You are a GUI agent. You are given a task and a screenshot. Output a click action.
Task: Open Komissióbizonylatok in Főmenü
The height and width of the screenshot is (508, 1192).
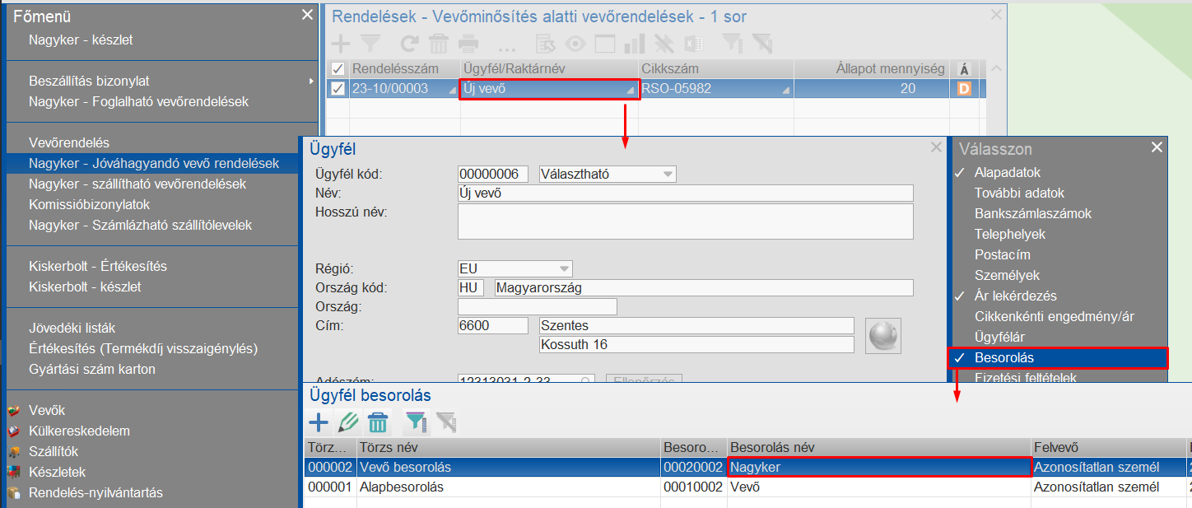90,204
